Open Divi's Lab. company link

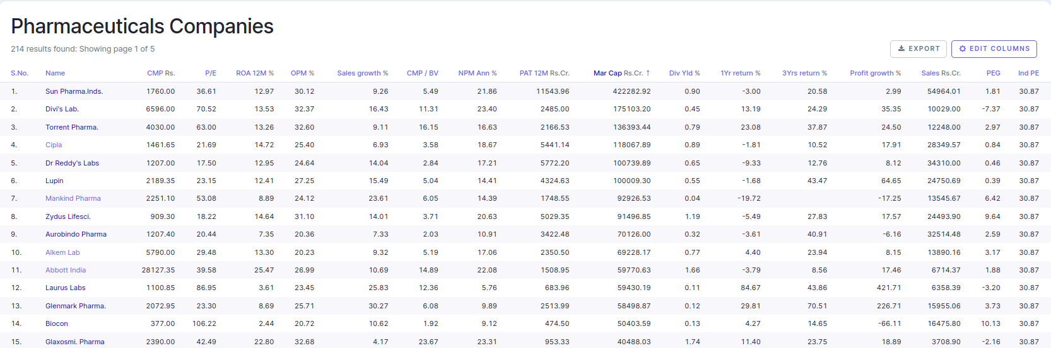click(x=62, y=109)
